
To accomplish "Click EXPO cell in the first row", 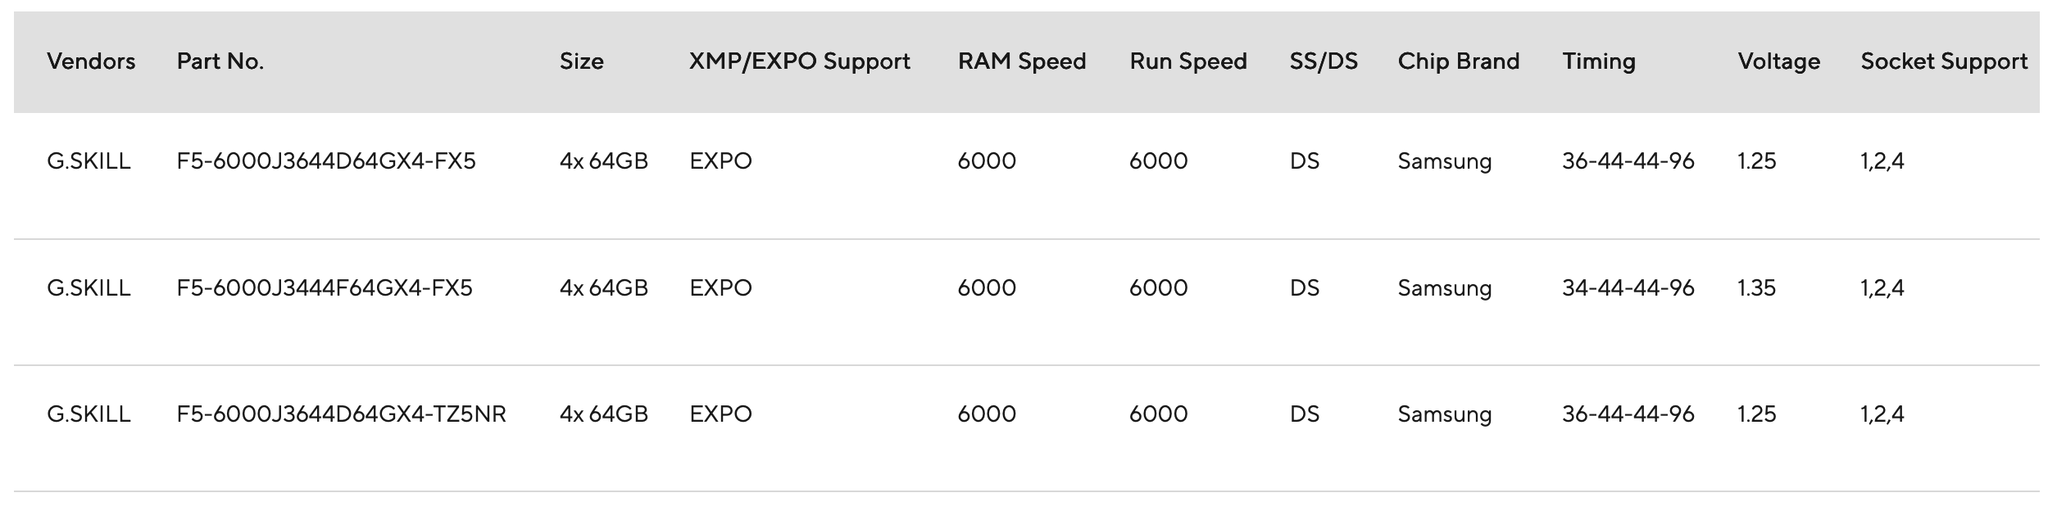I will (x=720, y=161).
